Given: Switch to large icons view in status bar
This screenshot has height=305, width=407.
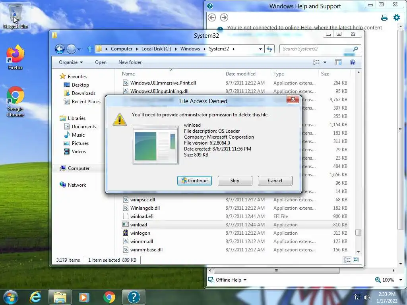Looking at the screenshot, I should (x=356, y=260).
